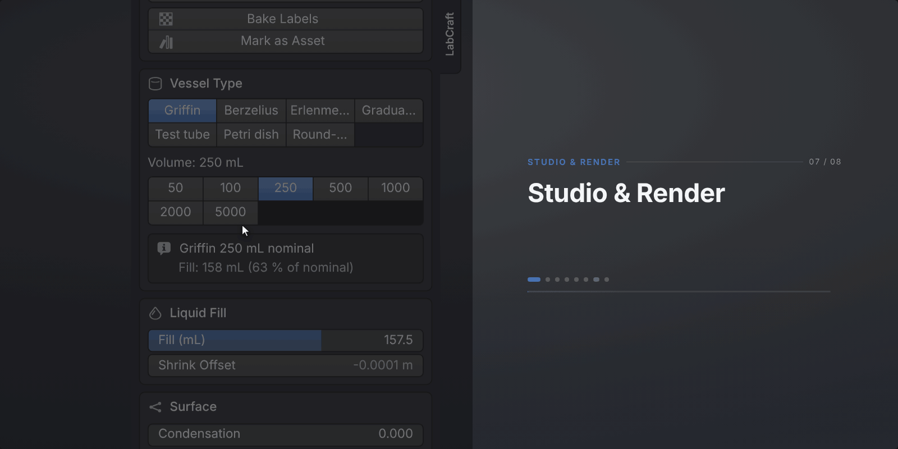Click the Bake Labels button
The width and height of the screenshot is (898, 449).
point(286,19)
